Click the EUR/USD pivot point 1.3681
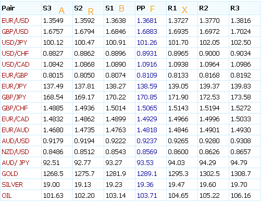 click(x=147, y=21)
